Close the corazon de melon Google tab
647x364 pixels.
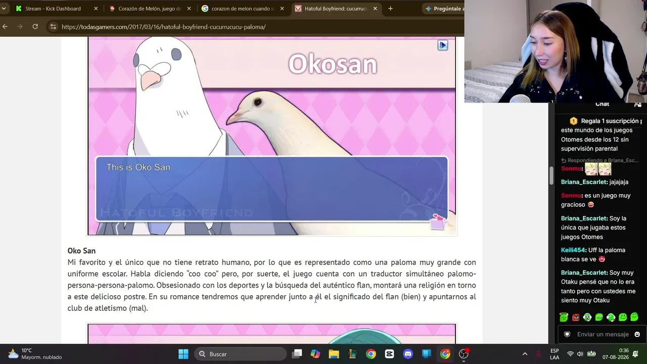(x=282, y=9)
